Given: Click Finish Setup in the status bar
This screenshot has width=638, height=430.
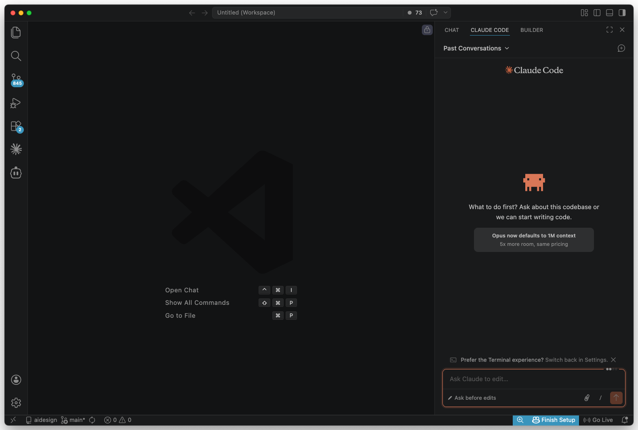Looking at the screenshot, I should click(554, 420).
